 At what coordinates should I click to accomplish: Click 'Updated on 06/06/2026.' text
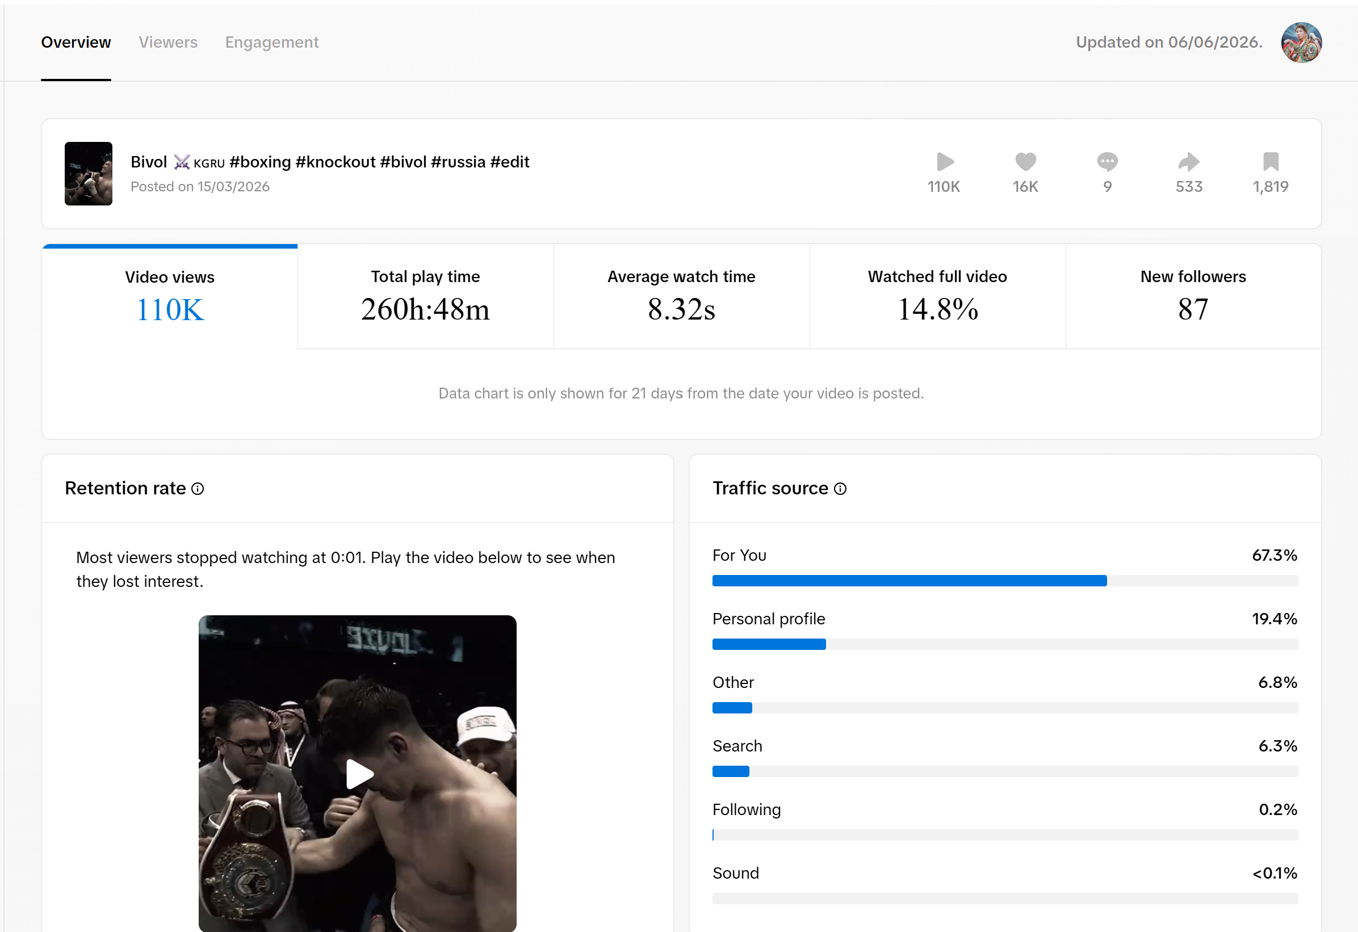click(1170, 42)
